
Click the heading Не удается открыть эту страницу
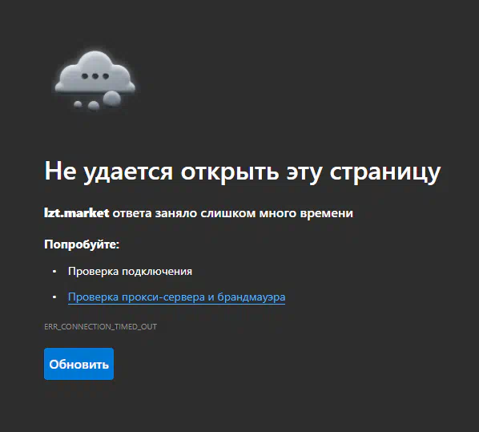tap(243, 172)
